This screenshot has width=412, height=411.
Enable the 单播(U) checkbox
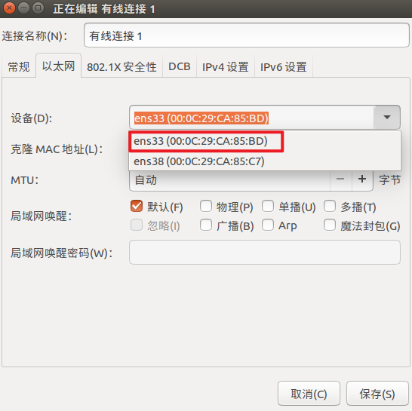click(268, 206)
